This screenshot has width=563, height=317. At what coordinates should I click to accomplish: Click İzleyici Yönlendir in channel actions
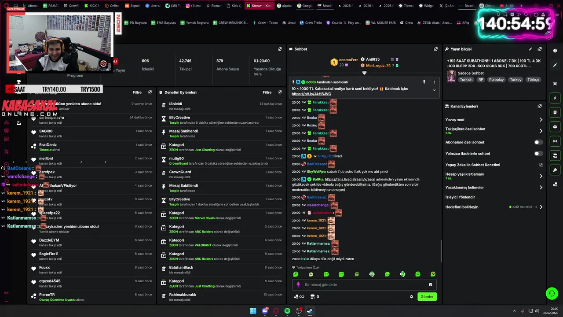(x=460, y=197)
